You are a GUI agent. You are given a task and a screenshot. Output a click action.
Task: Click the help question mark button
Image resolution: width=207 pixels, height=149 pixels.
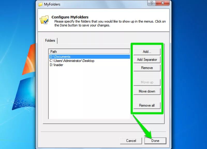(152, 3)
